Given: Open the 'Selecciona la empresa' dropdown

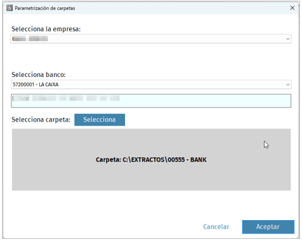Looking at the screenshot, I should click(x=151, y=38).
